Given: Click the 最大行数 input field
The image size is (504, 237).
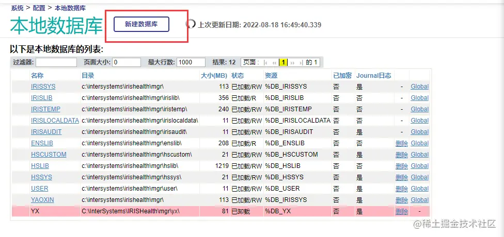Looking at the screenshot, I should coord(191,62).
